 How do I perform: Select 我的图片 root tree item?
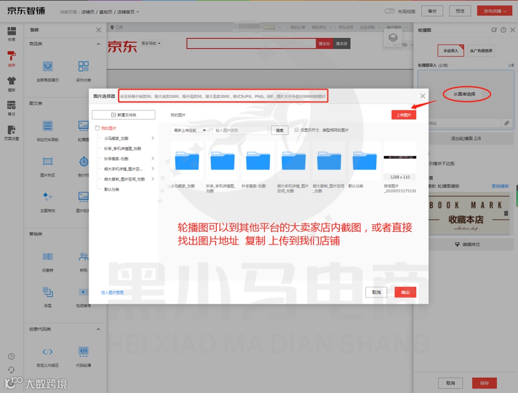click(x=109, y=128)
